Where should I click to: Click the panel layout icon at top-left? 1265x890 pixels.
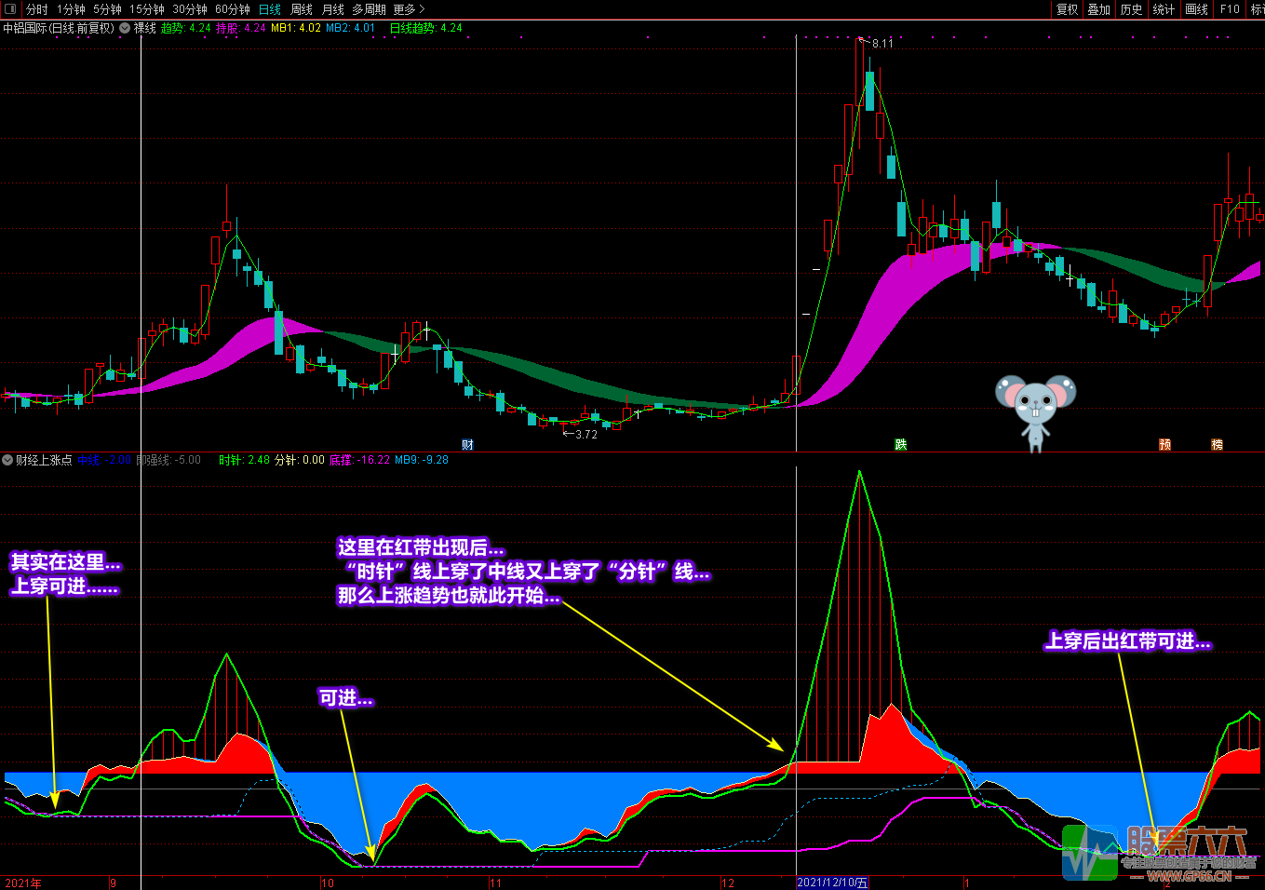(10, 9)
